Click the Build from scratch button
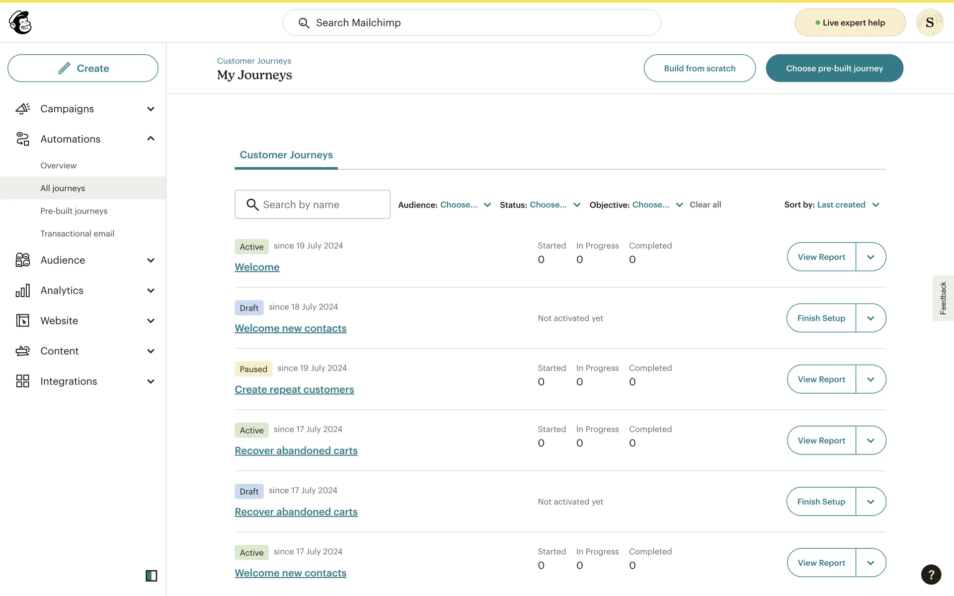This screenshot has height=596, width=954. (699, 68)
